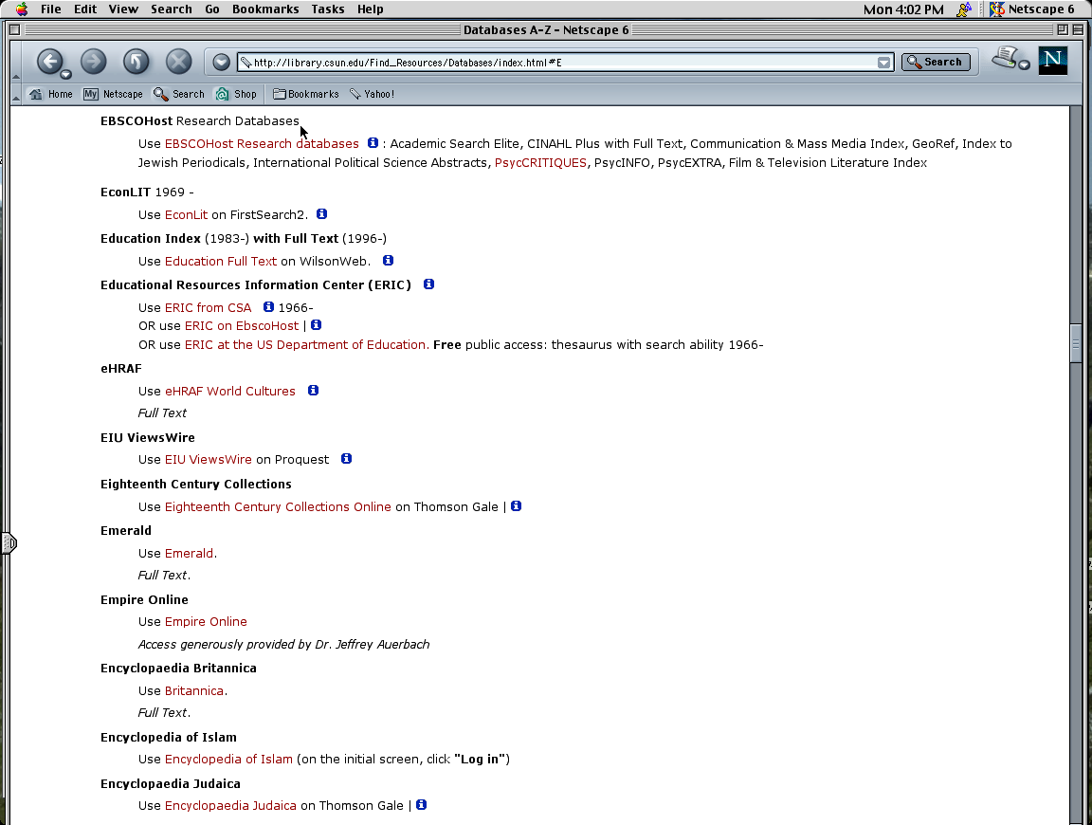Open the Apple menu
Image resolution: width=1092 pixels, height=825 pixels.
22,9
